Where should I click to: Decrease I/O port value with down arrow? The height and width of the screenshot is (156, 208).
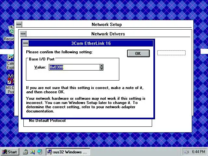[x=101, y=69]
